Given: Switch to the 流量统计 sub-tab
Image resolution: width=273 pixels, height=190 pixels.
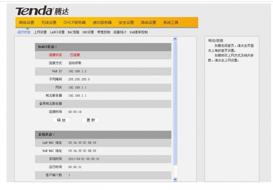Looking at the screenshot, I should click(x=120, y=32).
